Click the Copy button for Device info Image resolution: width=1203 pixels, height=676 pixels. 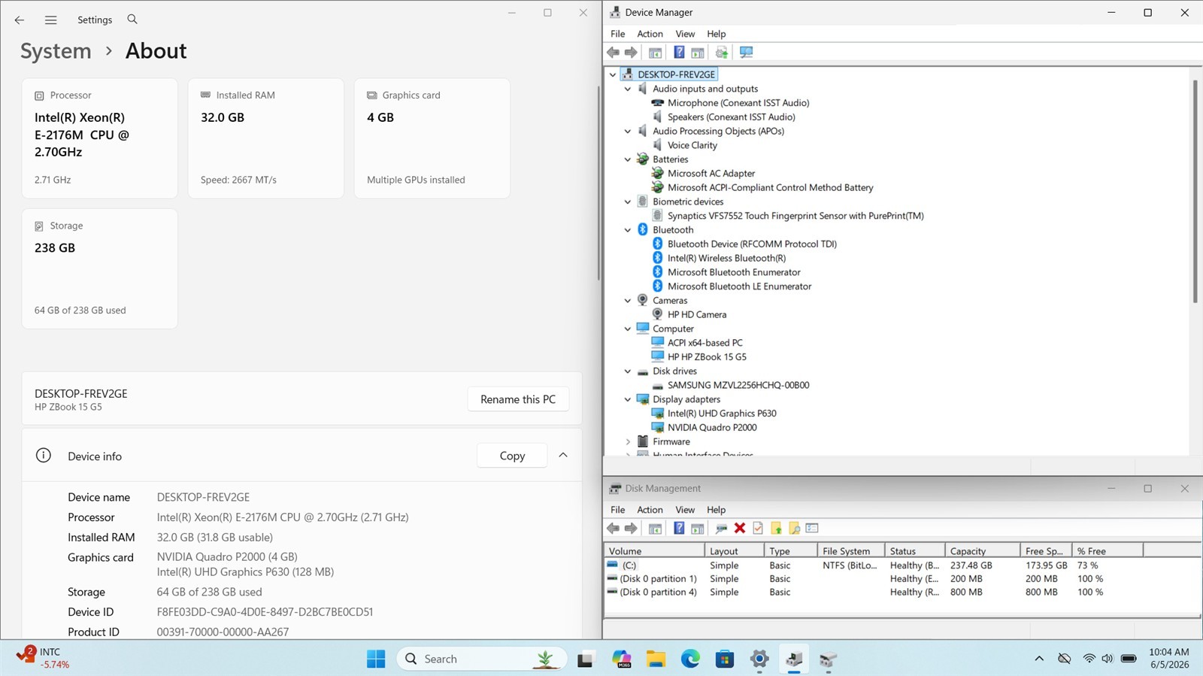click(x=512, y=456)
